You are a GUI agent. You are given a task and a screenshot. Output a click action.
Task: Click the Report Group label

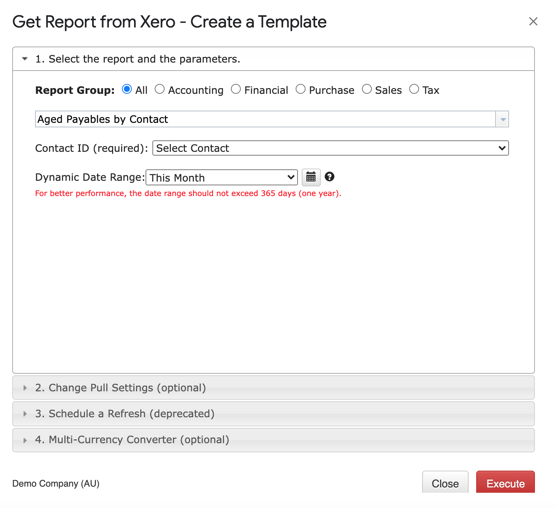point(75,90)
